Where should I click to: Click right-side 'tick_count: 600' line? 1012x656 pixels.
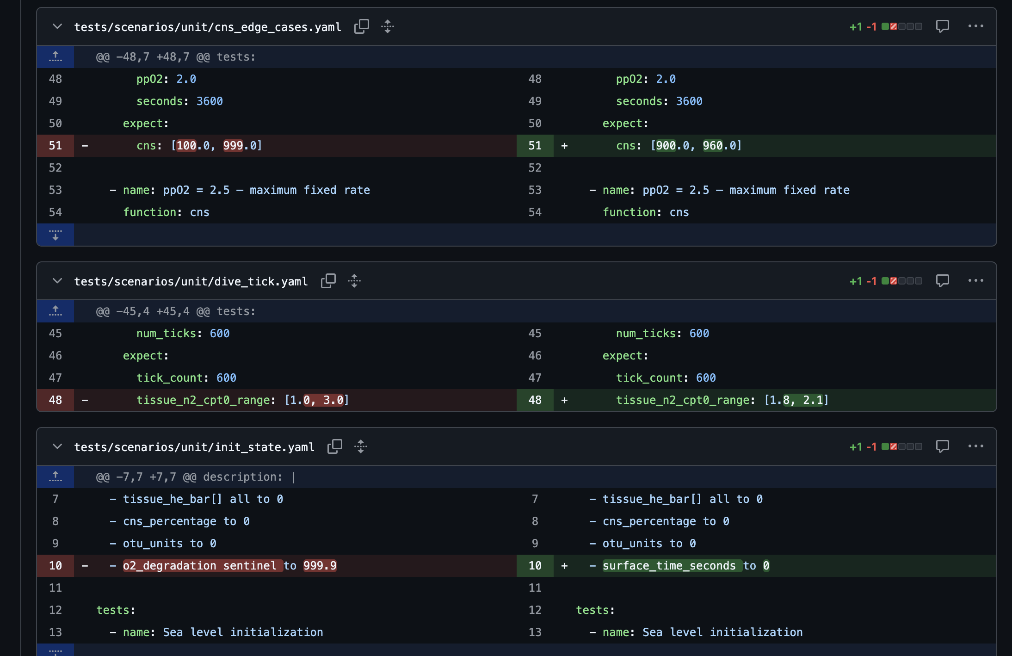point(775,378)
